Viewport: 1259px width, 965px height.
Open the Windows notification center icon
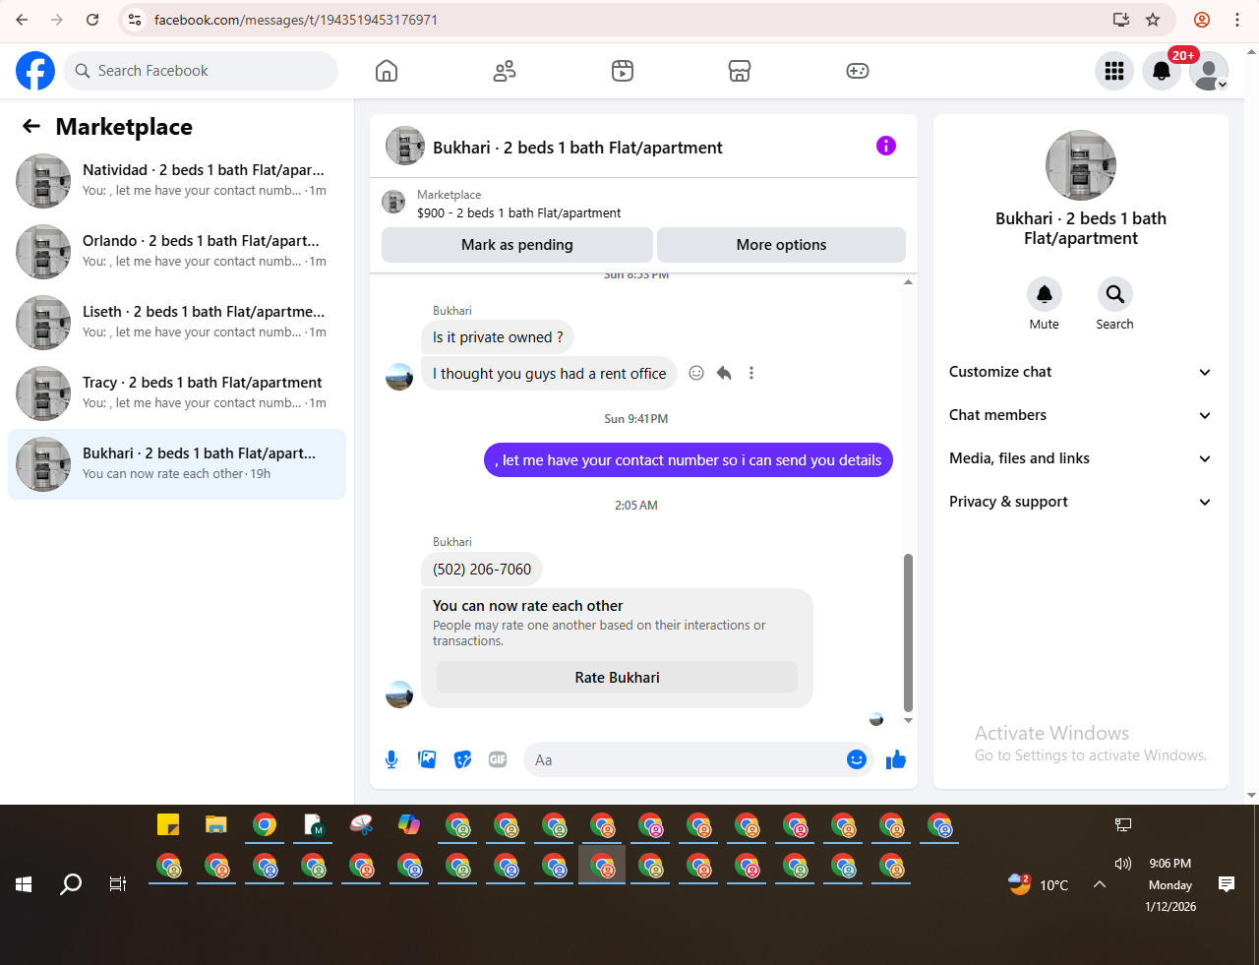[1227, 884]
